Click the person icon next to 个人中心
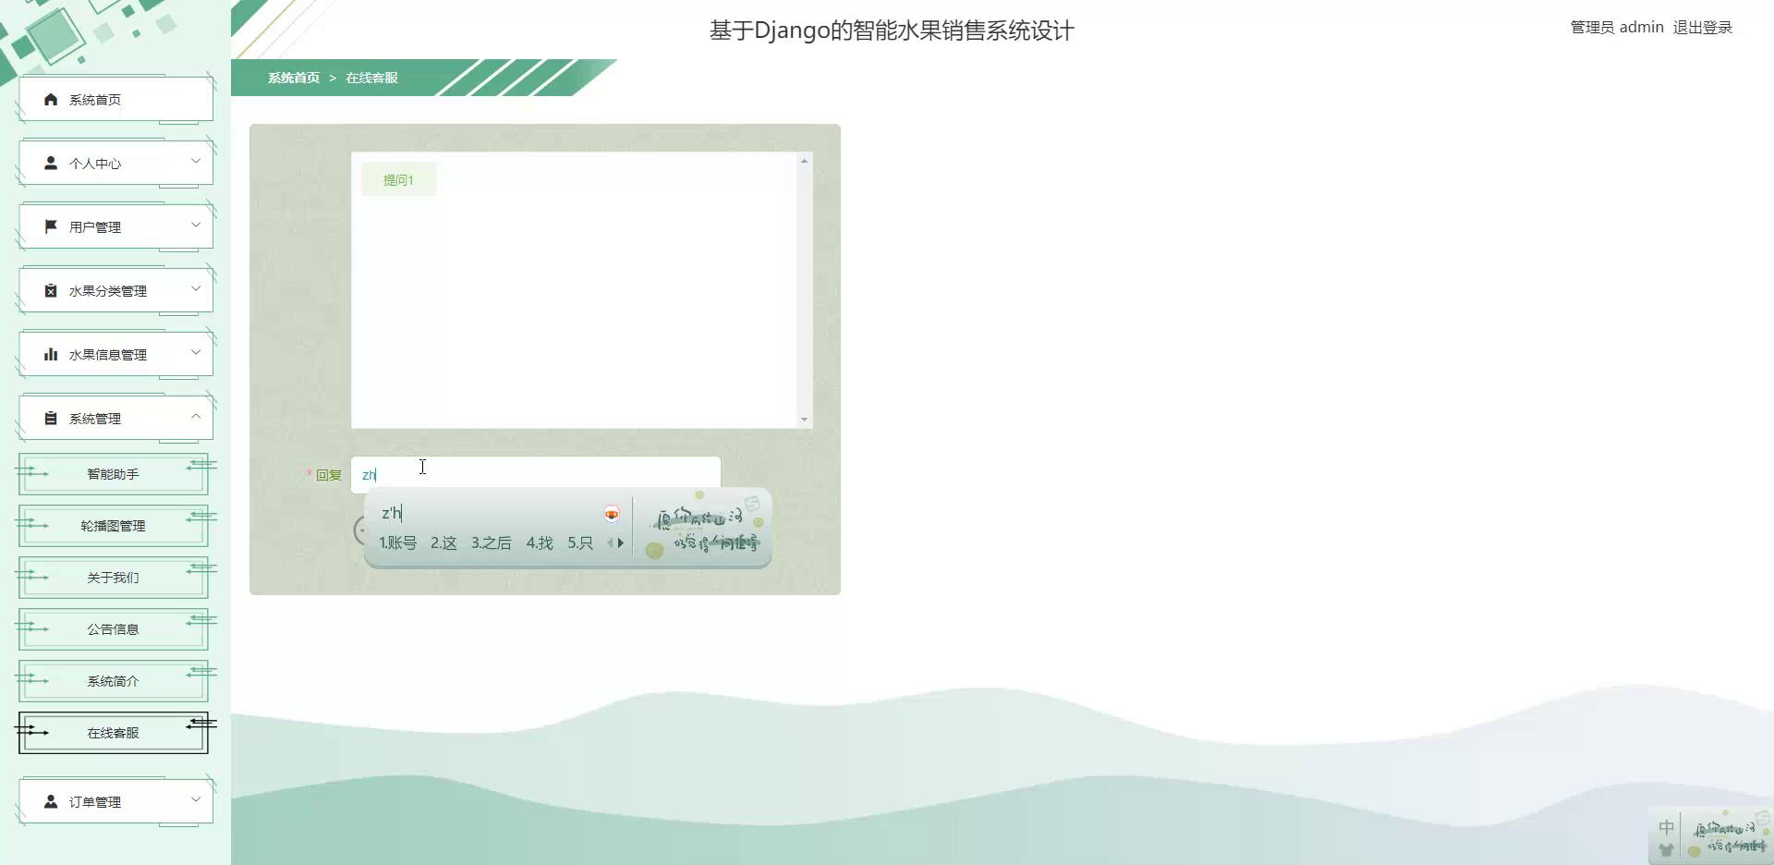1774x865 pixels. coord(51,163)
